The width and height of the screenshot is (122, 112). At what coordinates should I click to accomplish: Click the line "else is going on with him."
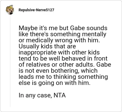tap(54, 83)
